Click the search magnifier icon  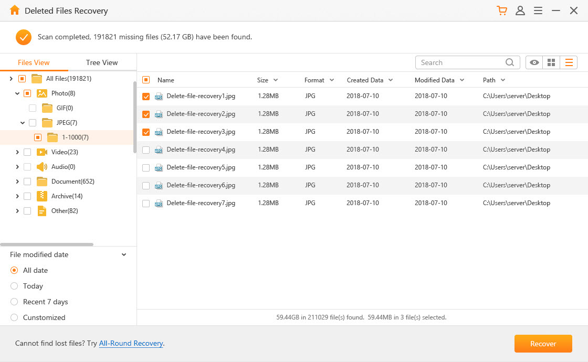pyautogui.click(x=510, y=62)
